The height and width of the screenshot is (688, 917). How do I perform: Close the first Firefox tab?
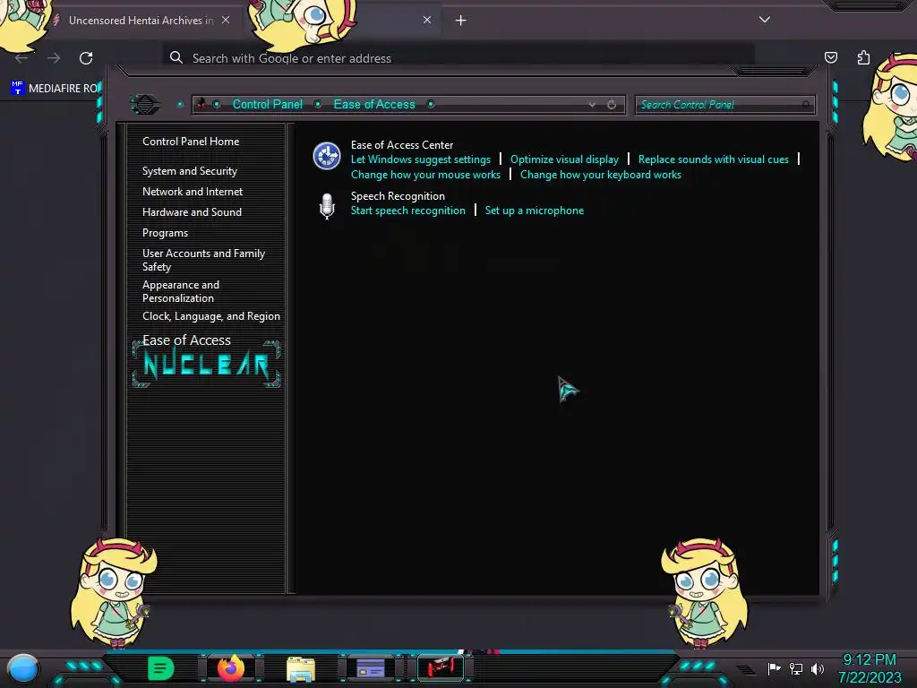pyautogui.click(x=226, y=20)
